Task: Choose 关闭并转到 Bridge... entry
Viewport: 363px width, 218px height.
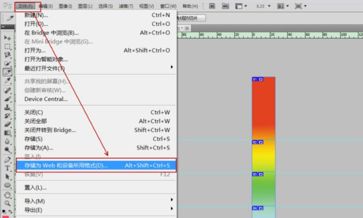Action: coord(96,130)
